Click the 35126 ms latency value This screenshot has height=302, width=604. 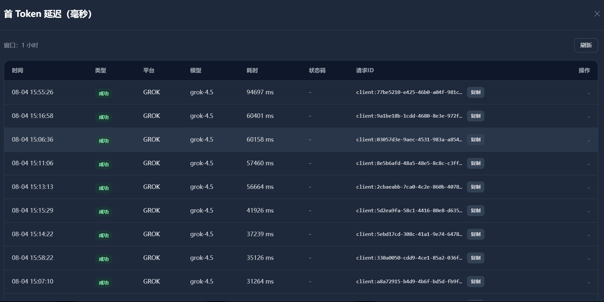pos(260,258)
